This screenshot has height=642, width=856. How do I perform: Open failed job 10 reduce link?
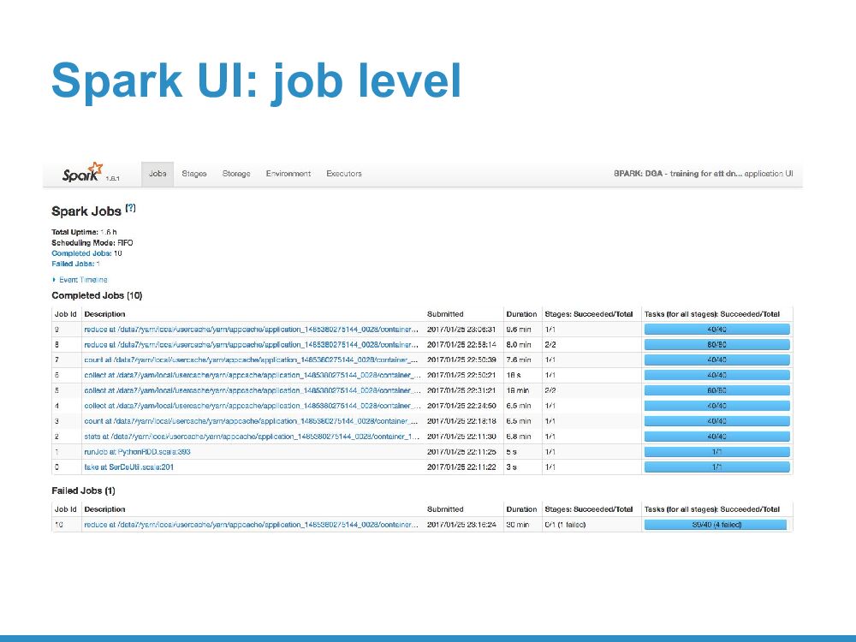pos(251,525)
